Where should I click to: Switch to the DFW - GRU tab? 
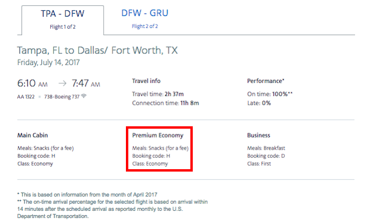click(x=144, y=19)
